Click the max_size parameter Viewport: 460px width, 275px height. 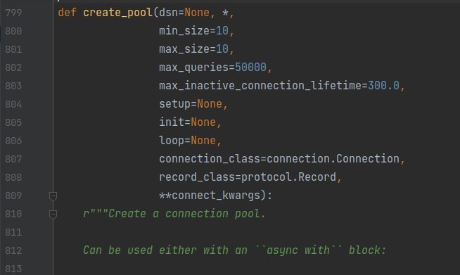coord(184,49)
